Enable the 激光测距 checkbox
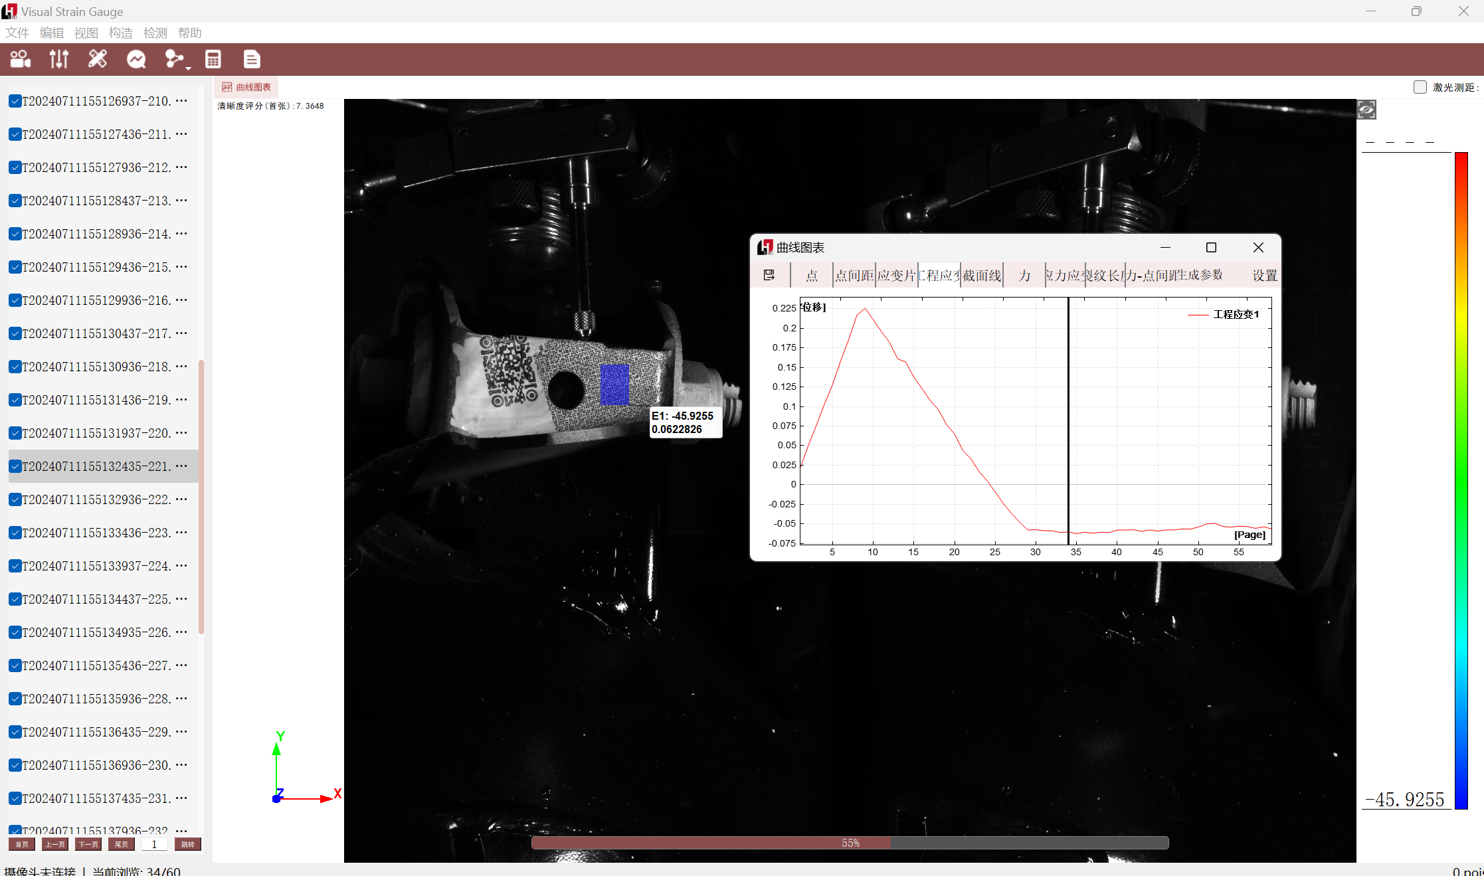The width and height of the screenshot is (1484, 876). click(x=1420, y=87)
